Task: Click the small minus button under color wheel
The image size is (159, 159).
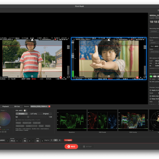Action: coord(3,132)
